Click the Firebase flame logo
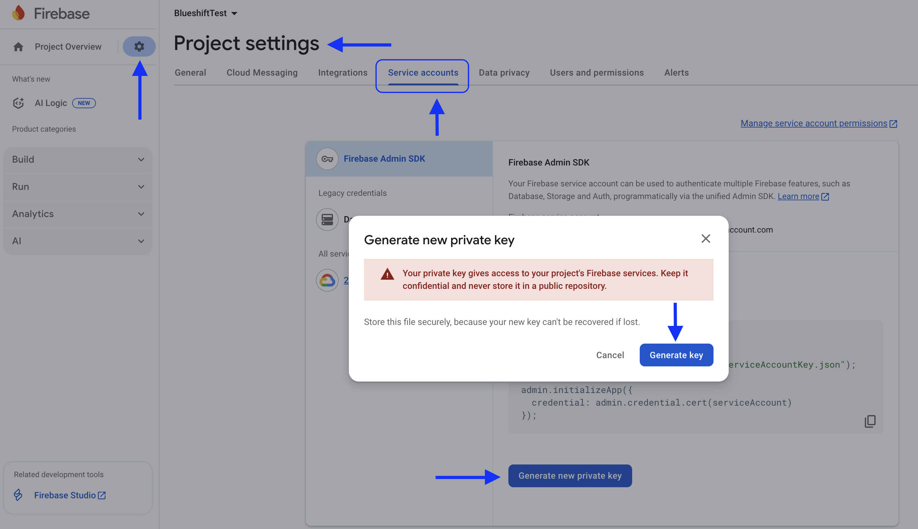The height and width of the screenshot is (529, 918). tap(18, 13)
